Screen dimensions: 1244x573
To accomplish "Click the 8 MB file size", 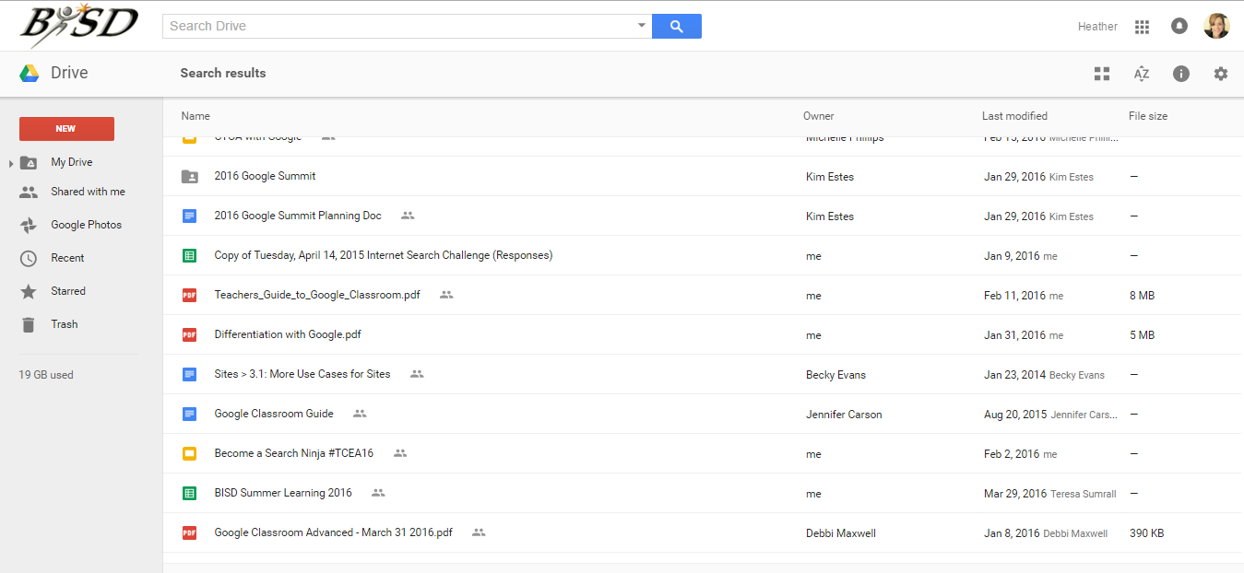I will coord(1142,296).
